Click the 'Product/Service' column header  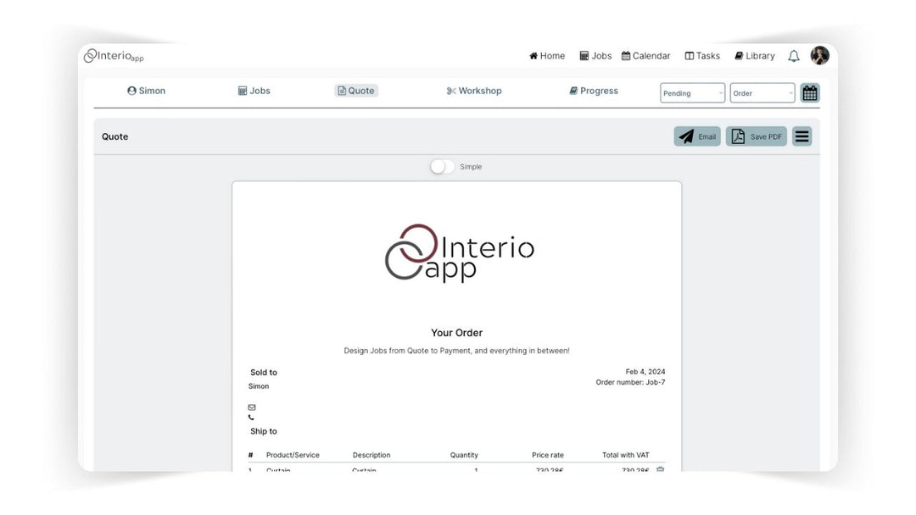(x=293, y=455)
